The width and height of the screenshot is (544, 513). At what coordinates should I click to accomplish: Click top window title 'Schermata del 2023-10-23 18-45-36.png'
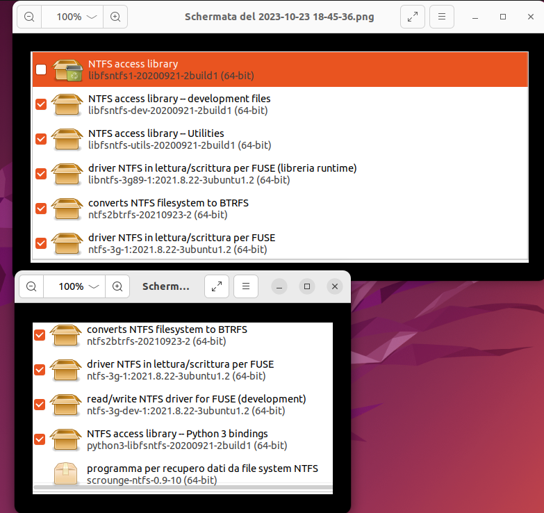tap(279, 17)
